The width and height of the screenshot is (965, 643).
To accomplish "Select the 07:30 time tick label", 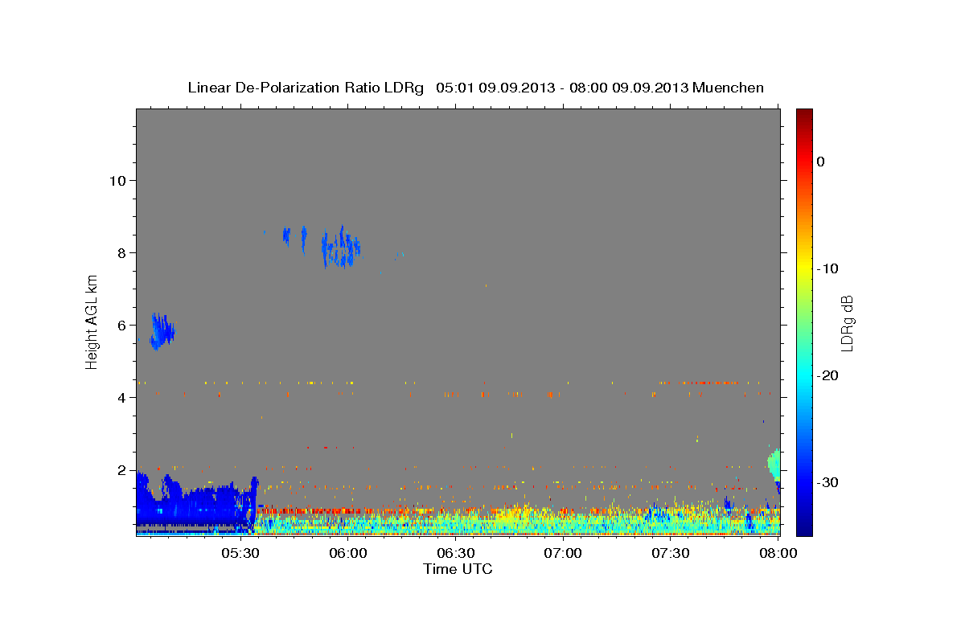I will tap(670, 554).
